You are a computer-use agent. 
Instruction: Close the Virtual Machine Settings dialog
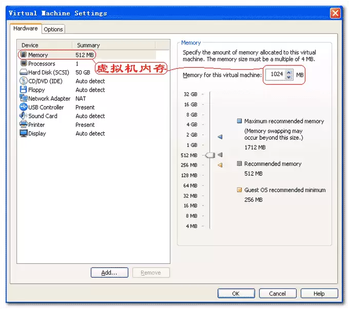tap(335, 13)
